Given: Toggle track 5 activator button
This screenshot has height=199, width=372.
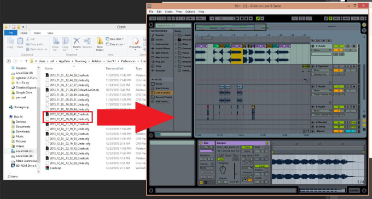Looking at the screenshot, I should (x=339, y=46).
